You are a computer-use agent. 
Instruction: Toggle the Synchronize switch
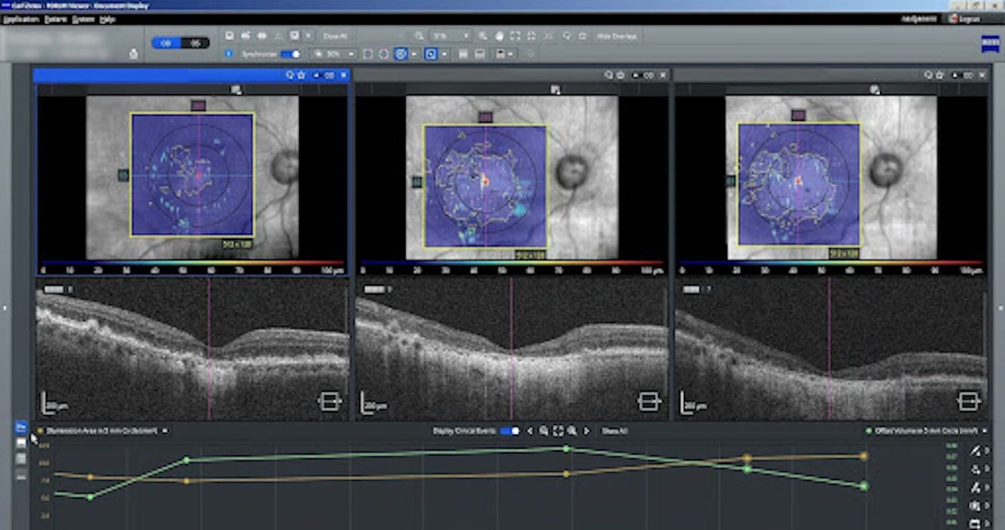coord(290,54)
